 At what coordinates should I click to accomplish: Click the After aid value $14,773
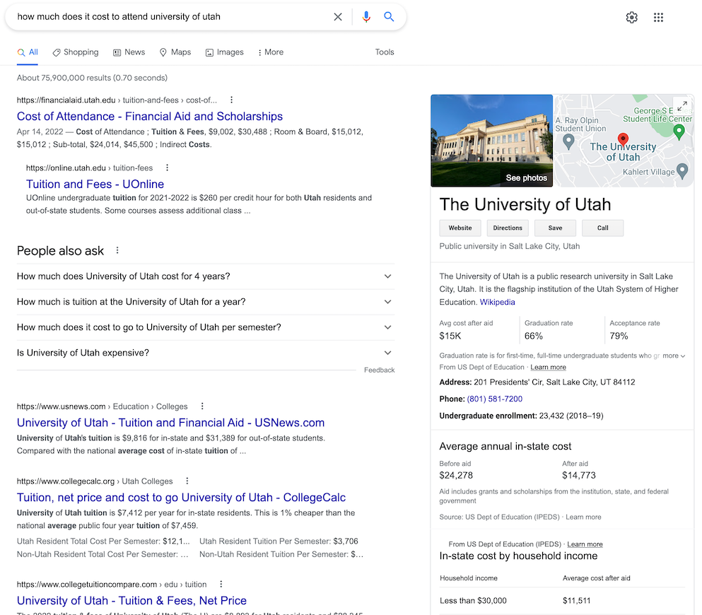(x=579, y=475)
